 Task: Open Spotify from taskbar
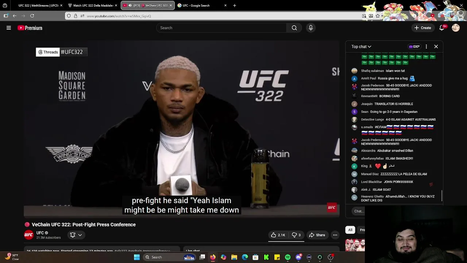(x=287, y=257)
